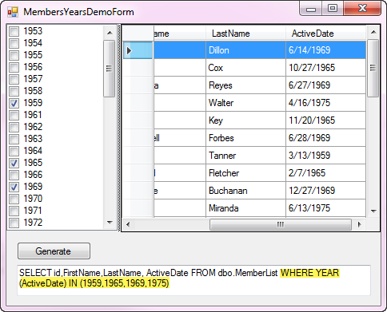Close the MembersYearsDemoForm window
387x312 pixels.
point(362,9)
